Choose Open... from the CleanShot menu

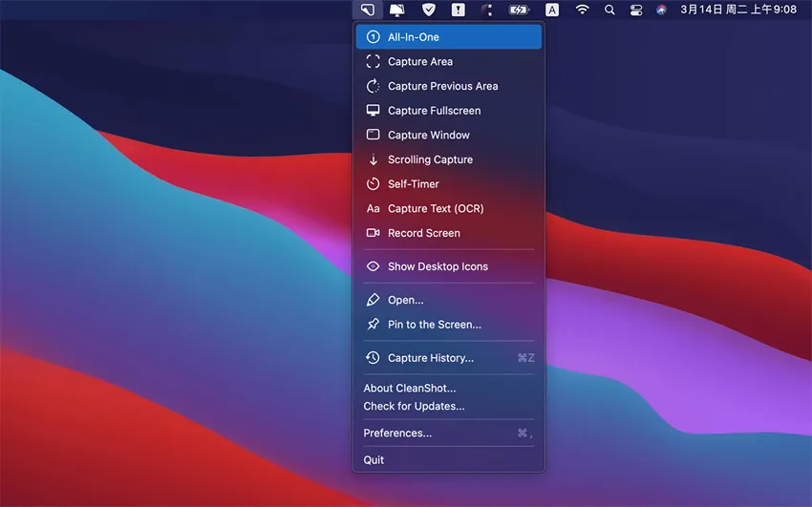(x=405, y=300)
